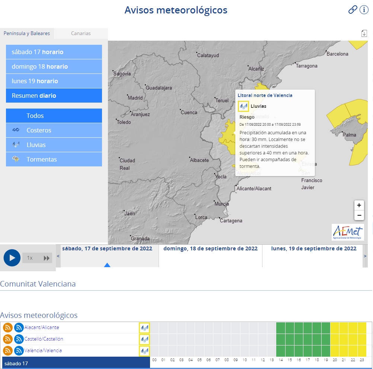The height and width of the screenshot is (369, 373).
Task: Download the warnings file with the download icon
Action: [364, 33]
